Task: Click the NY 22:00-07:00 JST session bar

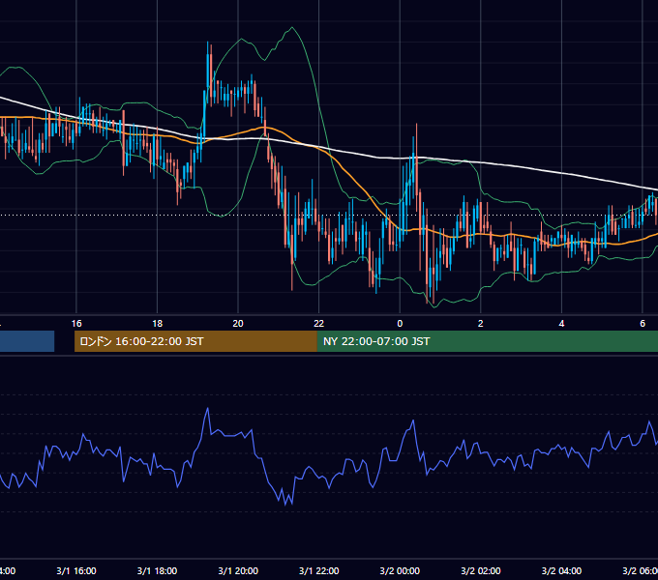Action: (x=487, y=341)
